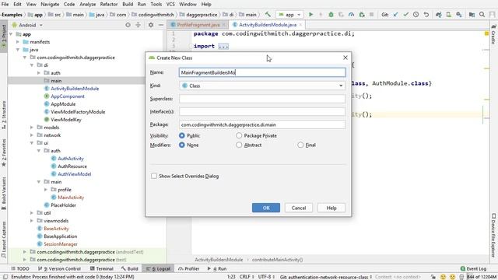The width and height of the screenshot is (498, 280).
Task: Open Project panel settings gear
Action: pyautogui.click(x=151, y=25)
